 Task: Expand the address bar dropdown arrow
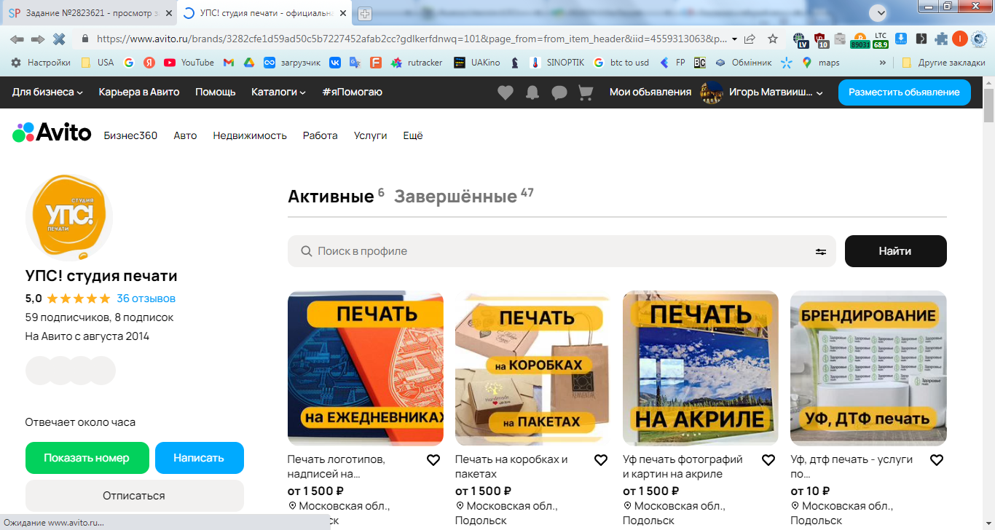(x=734, y=39)
